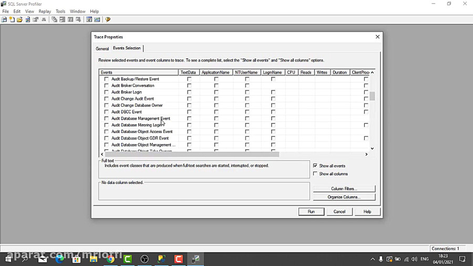
Task: Close the Trace Properties dialog
Action: click(377, 37)
